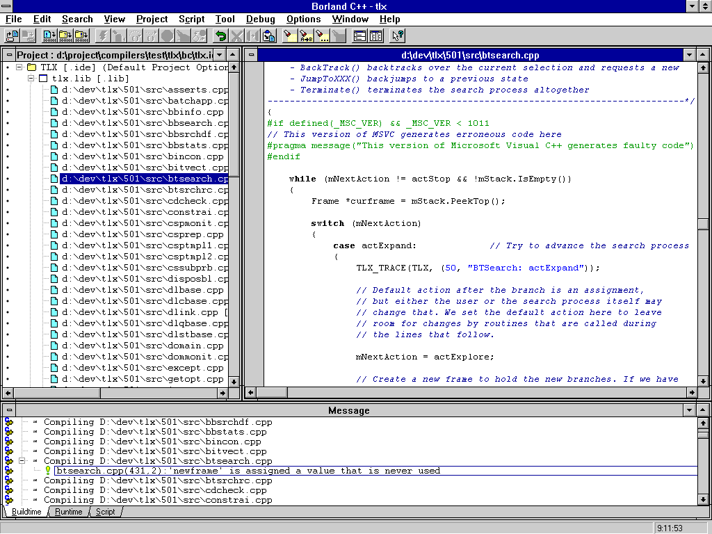Click the 'case actExpand:' line in editor
The width and height of the screenshot is (712, 534).
(x=375, y=245)
